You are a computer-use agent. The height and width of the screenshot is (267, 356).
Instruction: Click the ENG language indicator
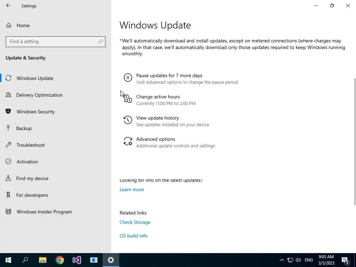[x=309, y=260]
